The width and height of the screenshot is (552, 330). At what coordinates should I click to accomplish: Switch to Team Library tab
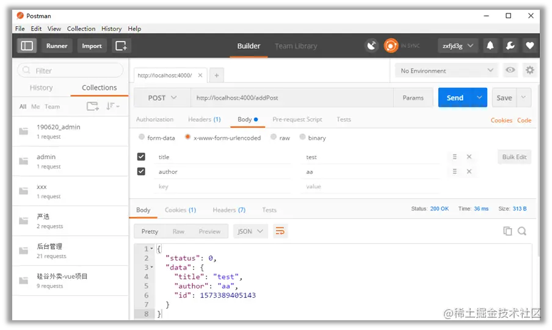pos(296,46)
